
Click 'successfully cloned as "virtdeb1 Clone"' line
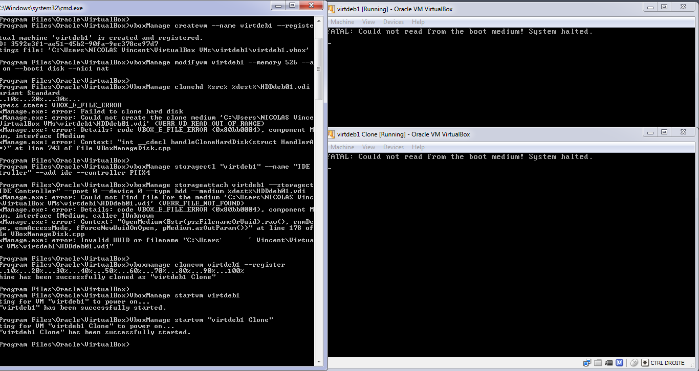coord(108,277)
